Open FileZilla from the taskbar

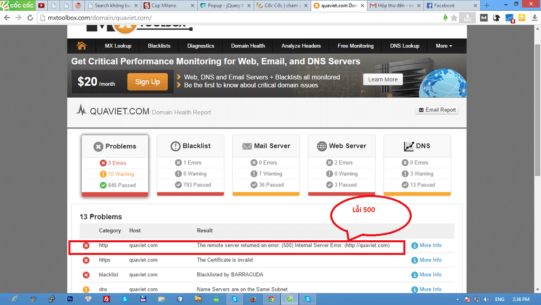coord(107,299)
